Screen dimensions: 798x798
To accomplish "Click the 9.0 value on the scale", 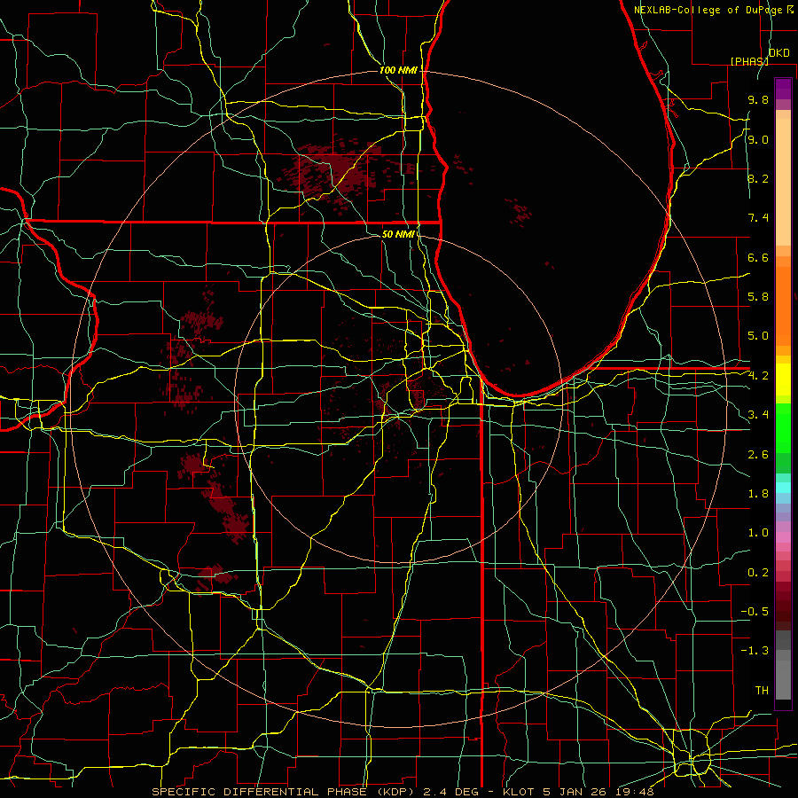I will pos(758,139).
